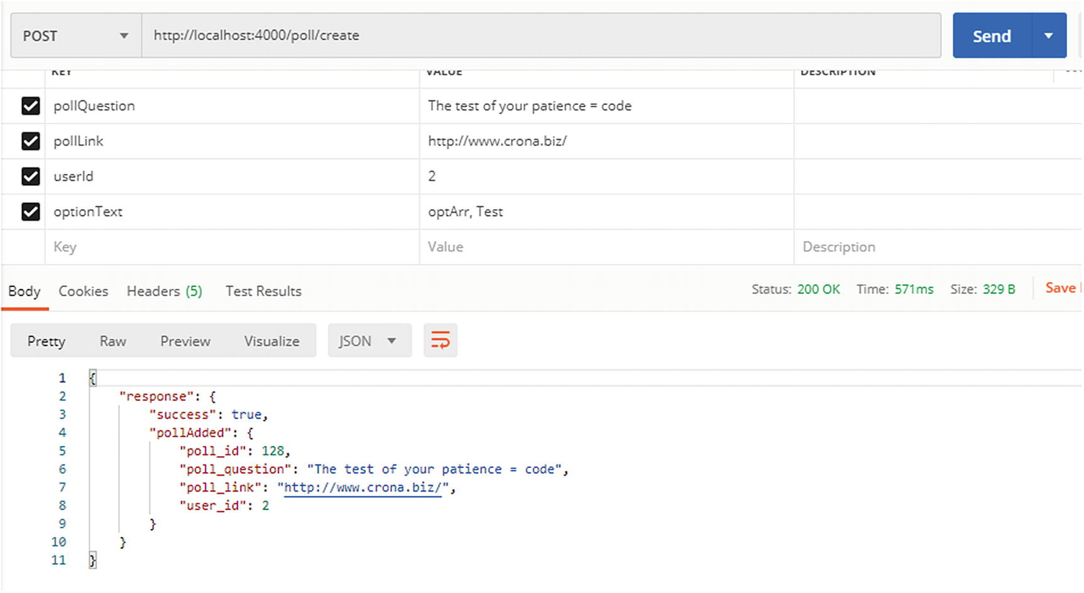The width and height of the screenshot is (1084, 593).
Task: Uncheck the pollQuestion parameter checkbox
Action: pyautogui.click(x=30, y=106)
